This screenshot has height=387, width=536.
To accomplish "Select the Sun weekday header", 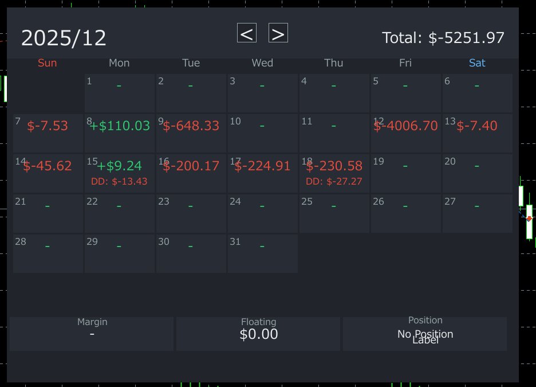I will tap(47, 63).
